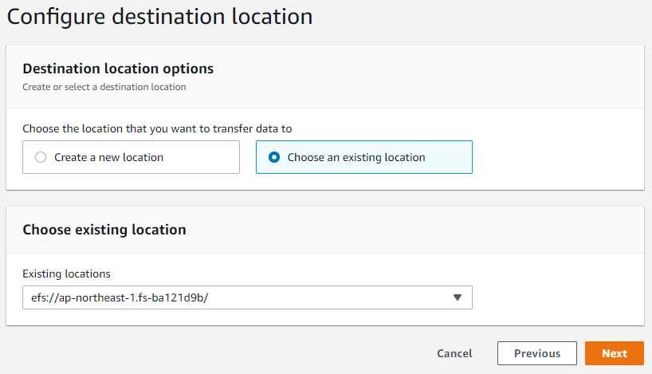Continue with the orange Next button

click(615, 353)
